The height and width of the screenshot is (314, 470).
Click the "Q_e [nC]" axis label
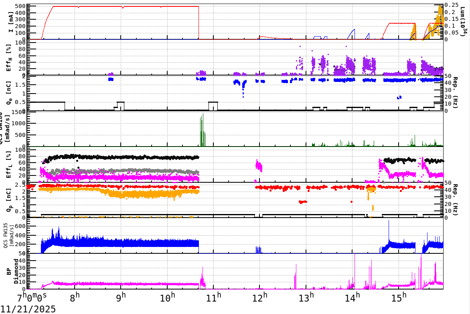[9, 93]
